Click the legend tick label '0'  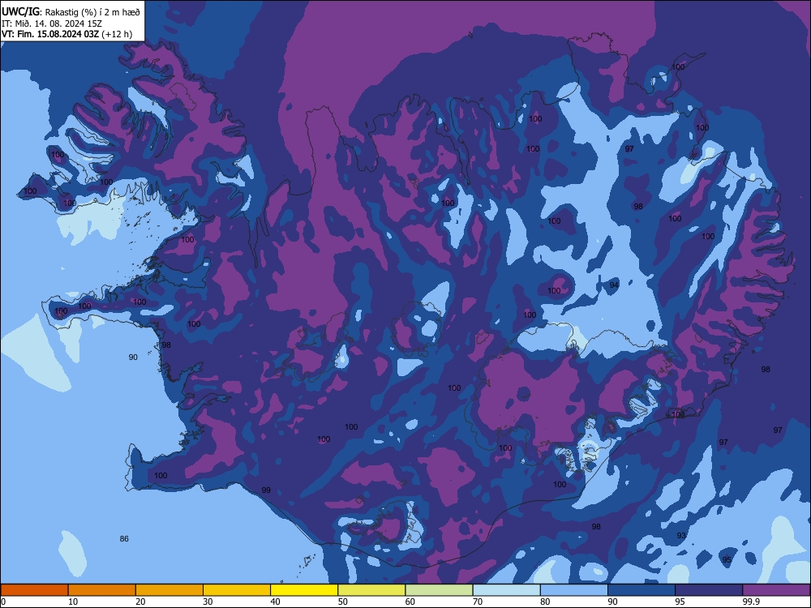pyautogui.click(x=3, y=602)
